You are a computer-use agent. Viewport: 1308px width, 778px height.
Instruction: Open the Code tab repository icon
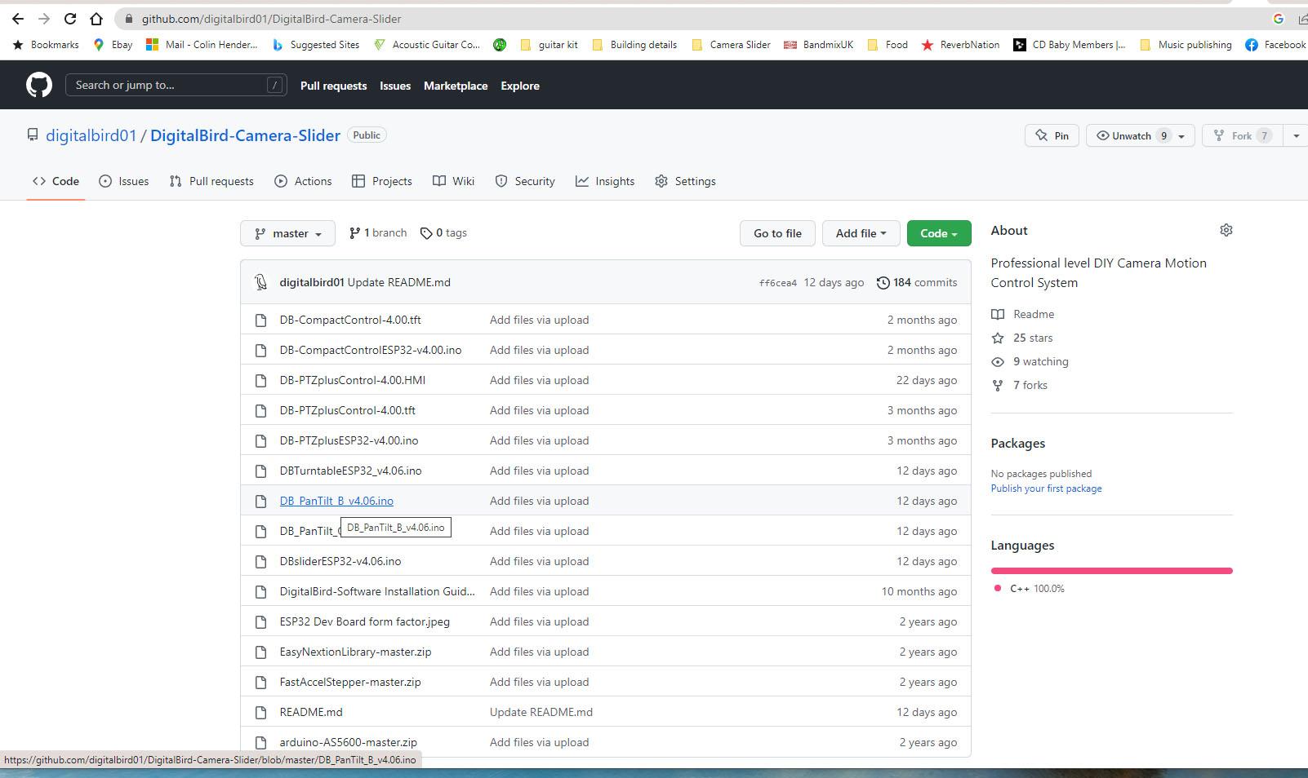click(40, 181)
